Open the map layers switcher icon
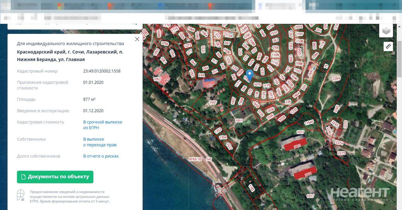This screenshot has width=402, height=210. point(386,30)
